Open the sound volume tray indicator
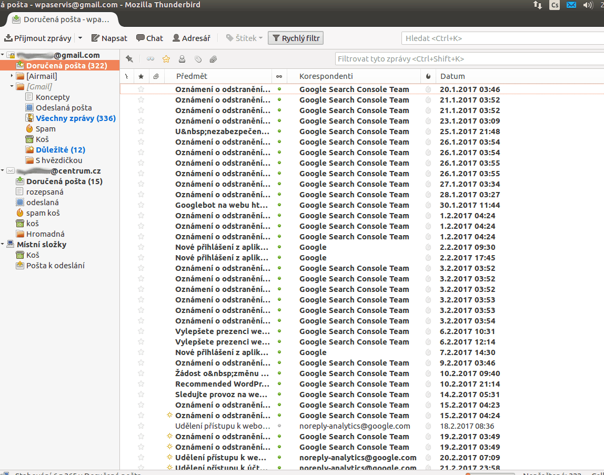Viewport: 604px width, 475px height. pyautogui.click(x=588, y=5)
